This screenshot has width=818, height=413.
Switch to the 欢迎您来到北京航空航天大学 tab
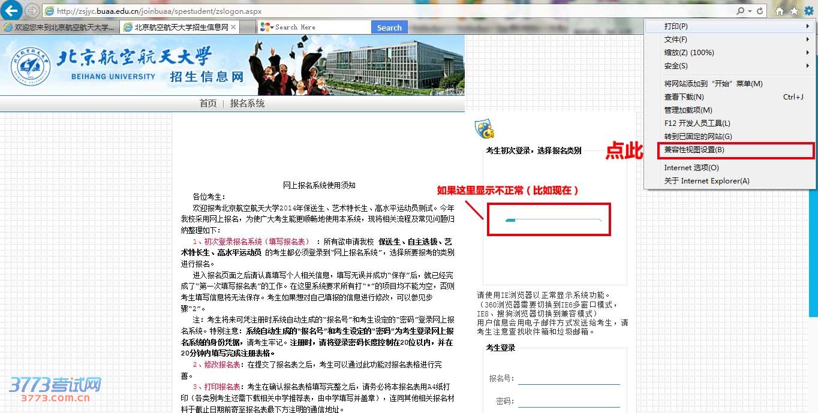pyautogui.click(x=59, y=27)
